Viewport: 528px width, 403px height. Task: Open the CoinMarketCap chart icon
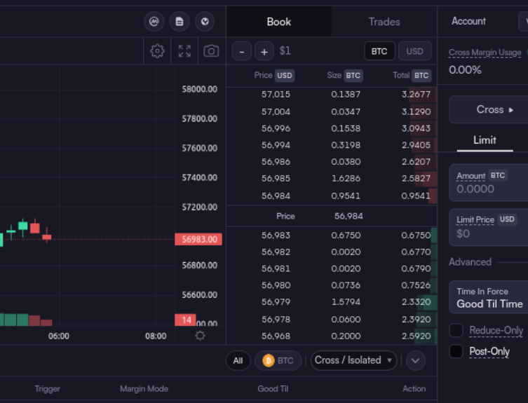154,22
